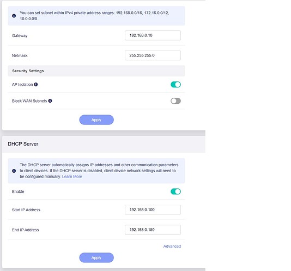Click the info icon beside AP Isolation
The height and width of the screenshot is (271, 291).
coord(36,85)
